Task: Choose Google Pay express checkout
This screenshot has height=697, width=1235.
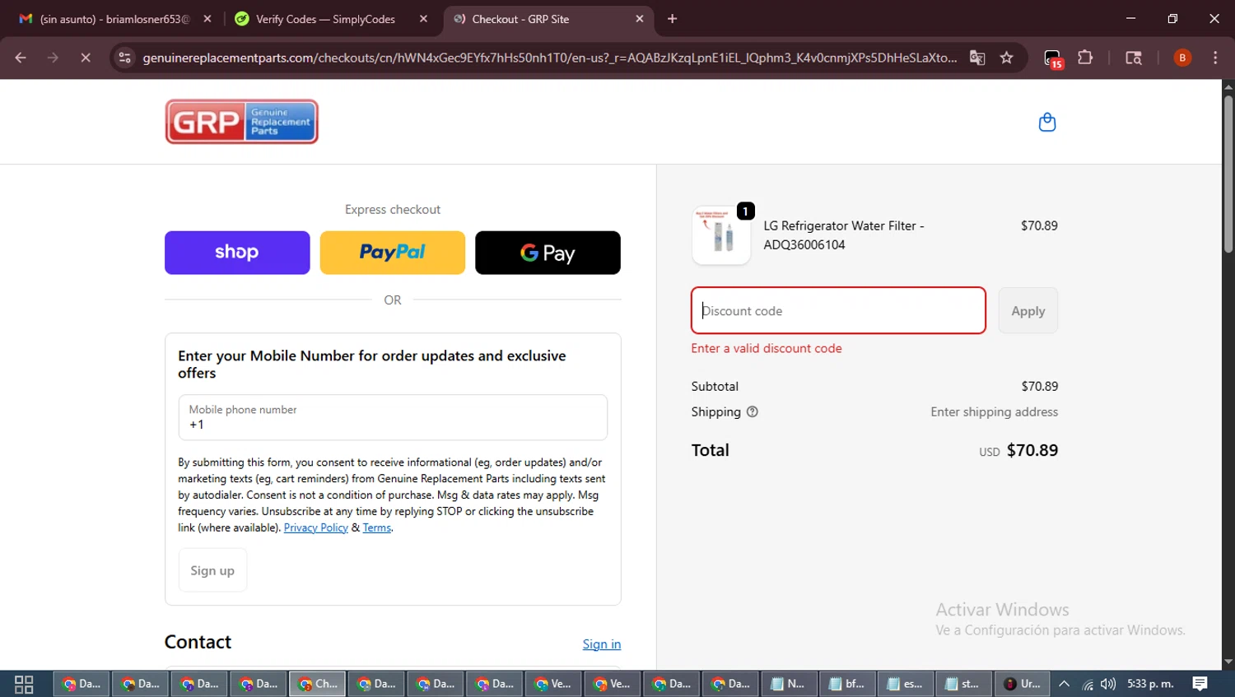Action: point(548,253)
